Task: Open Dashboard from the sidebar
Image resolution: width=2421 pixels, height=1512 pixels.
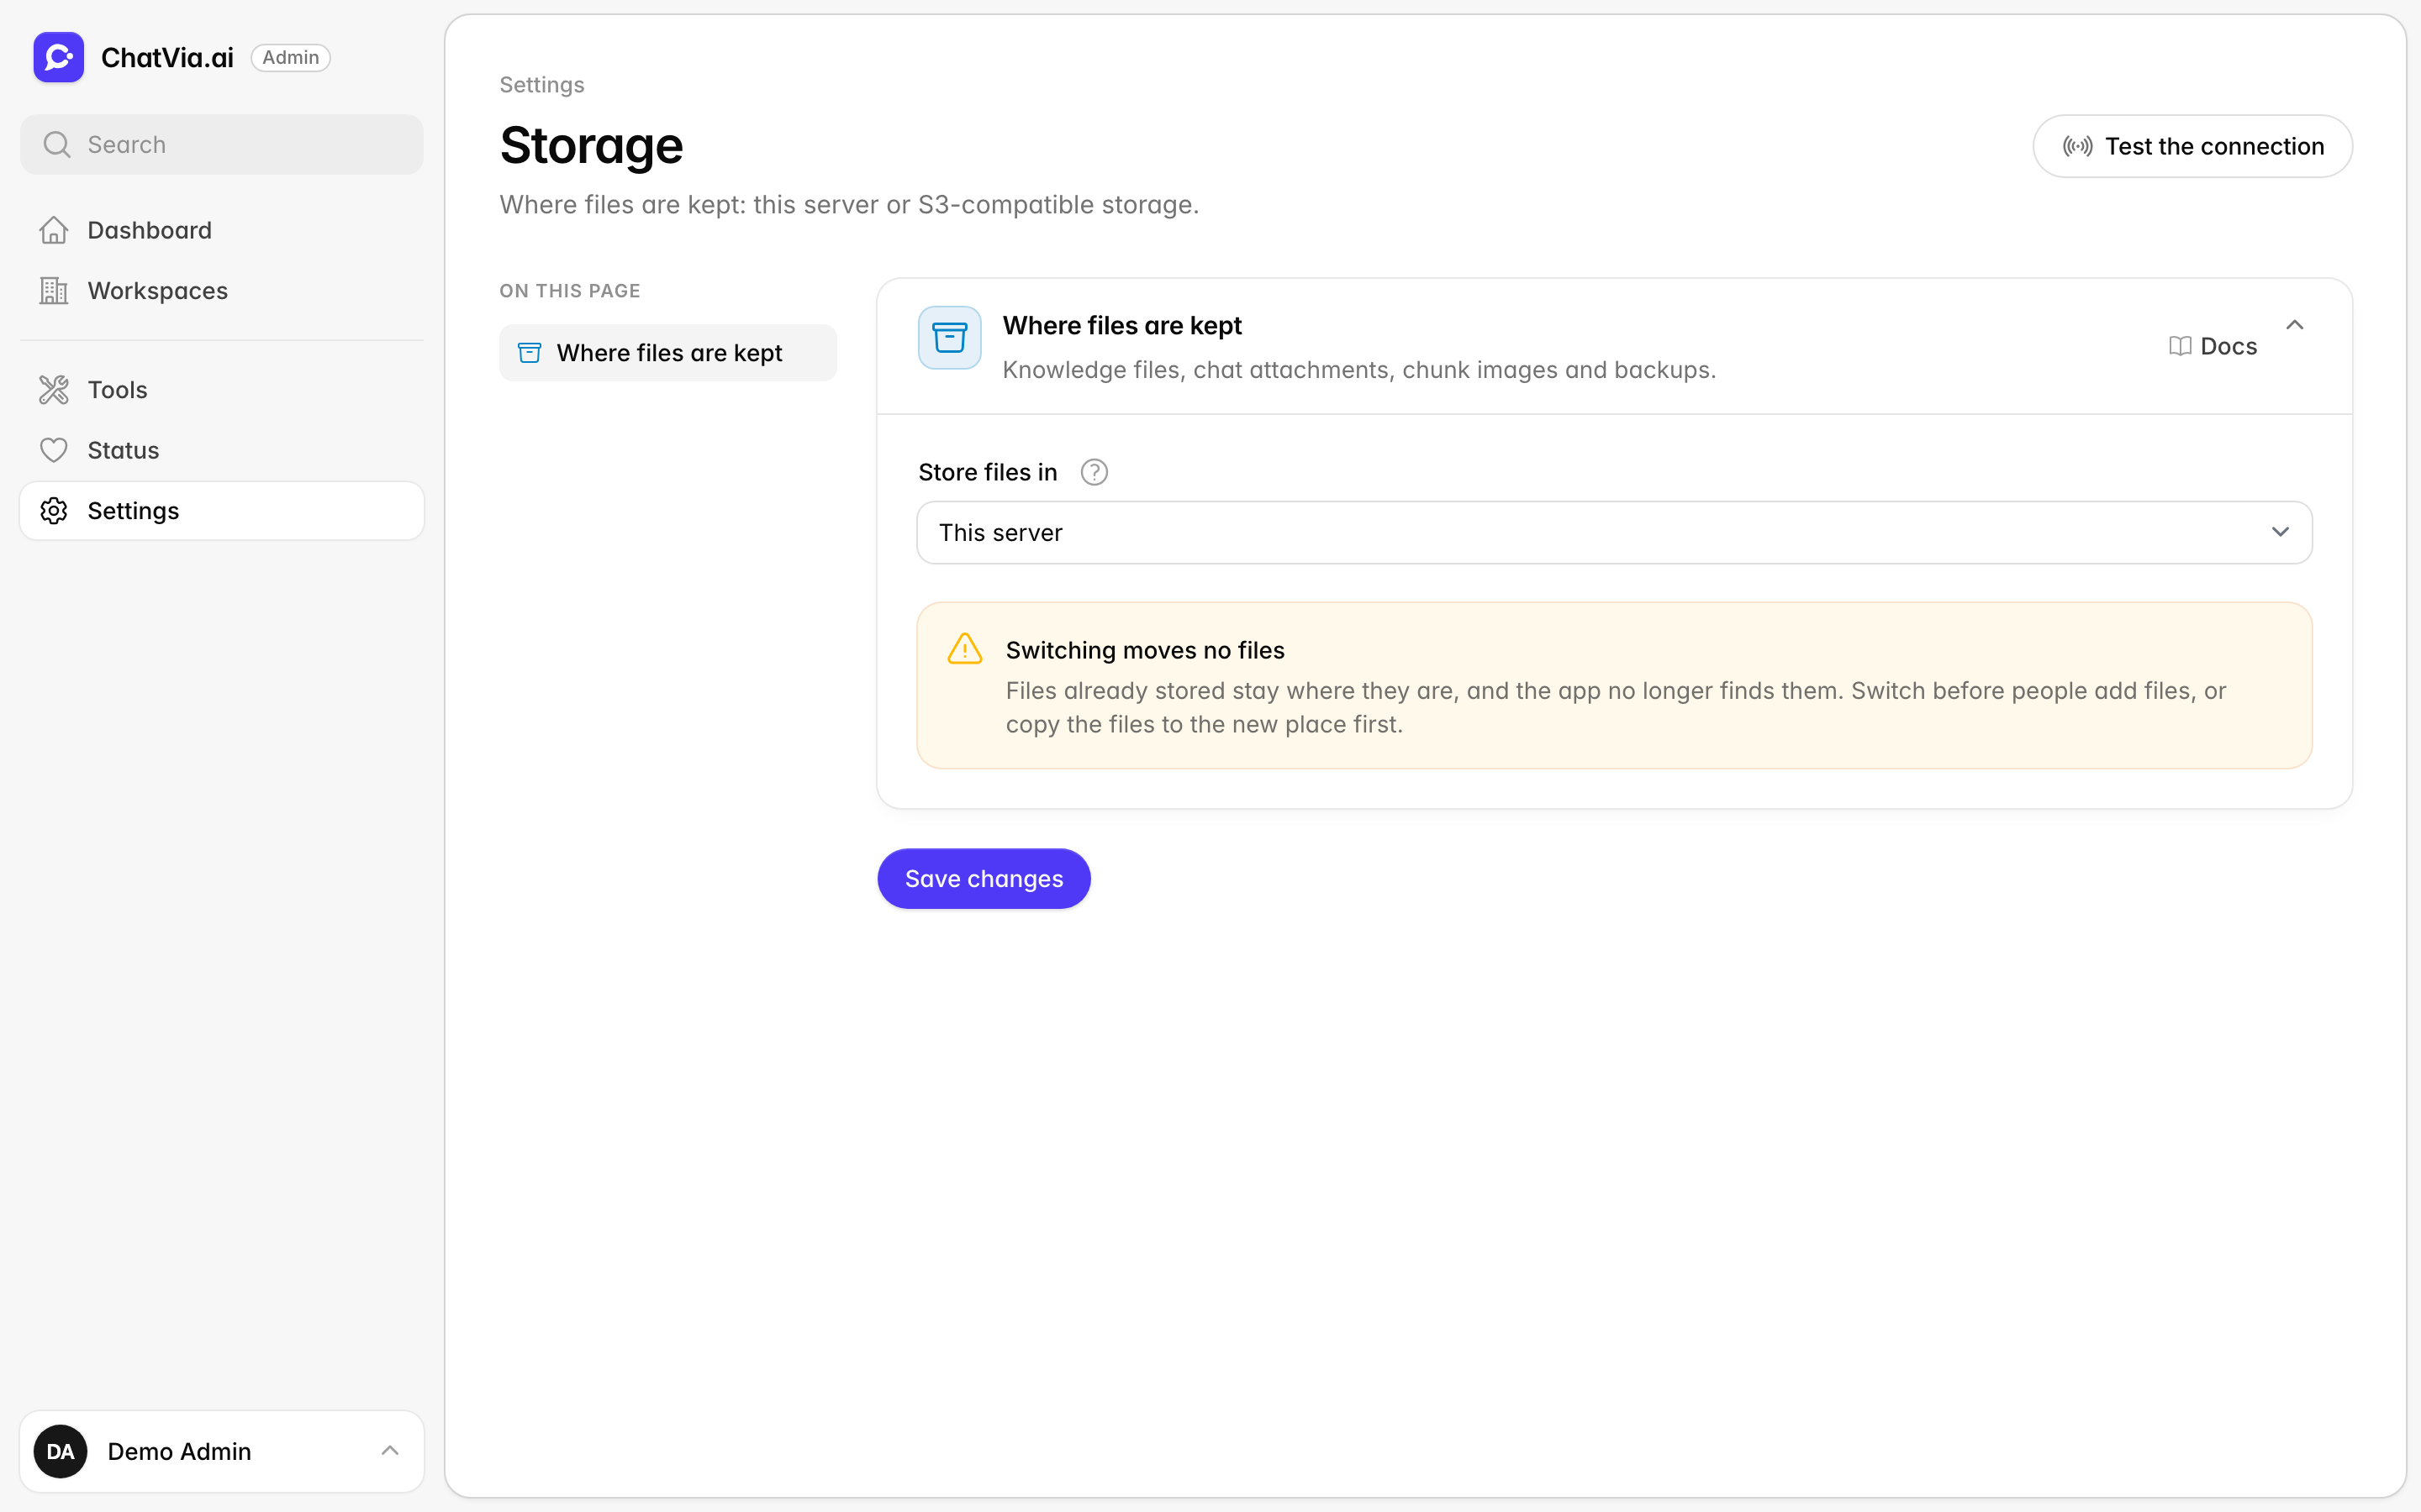Action: point(222,230)
